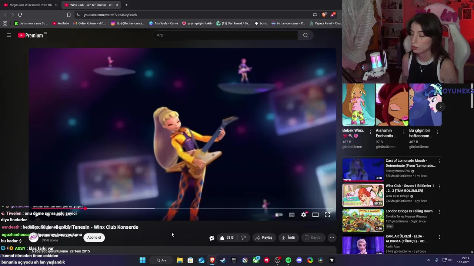474x266 pixels.
Task: Open the (15) Dashboard bookmark
Action: 233,23
